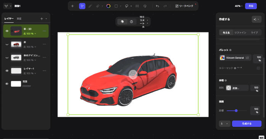Add a new layer with plus icon
The height and width of the screenshot is (139, 266).
[42, 19]
